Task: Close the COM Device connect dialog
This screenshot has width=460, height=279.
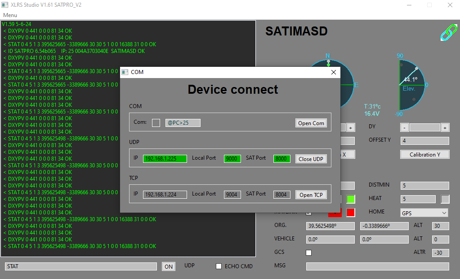Action: (333, 72)
